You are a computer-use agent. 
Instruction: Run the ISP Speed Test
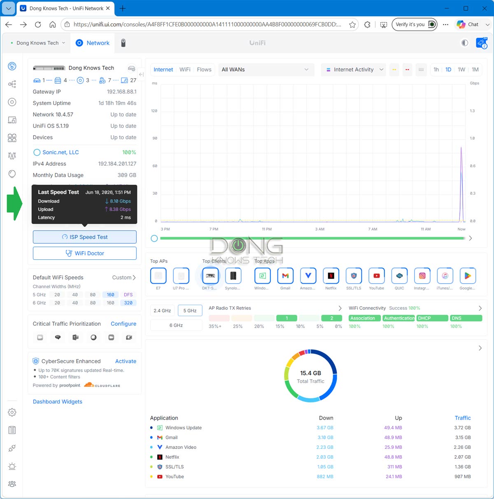point(85,237)
